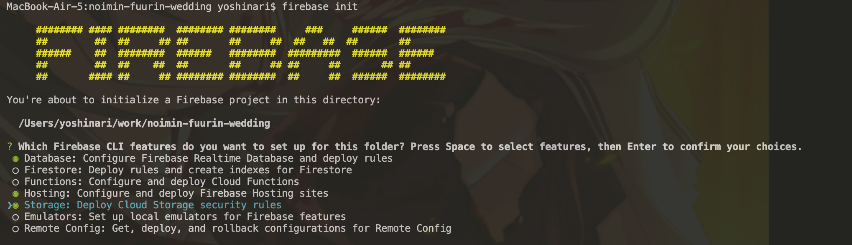Choose Functions: Configure and deploy Cloud Functions

tap(161, 182)
